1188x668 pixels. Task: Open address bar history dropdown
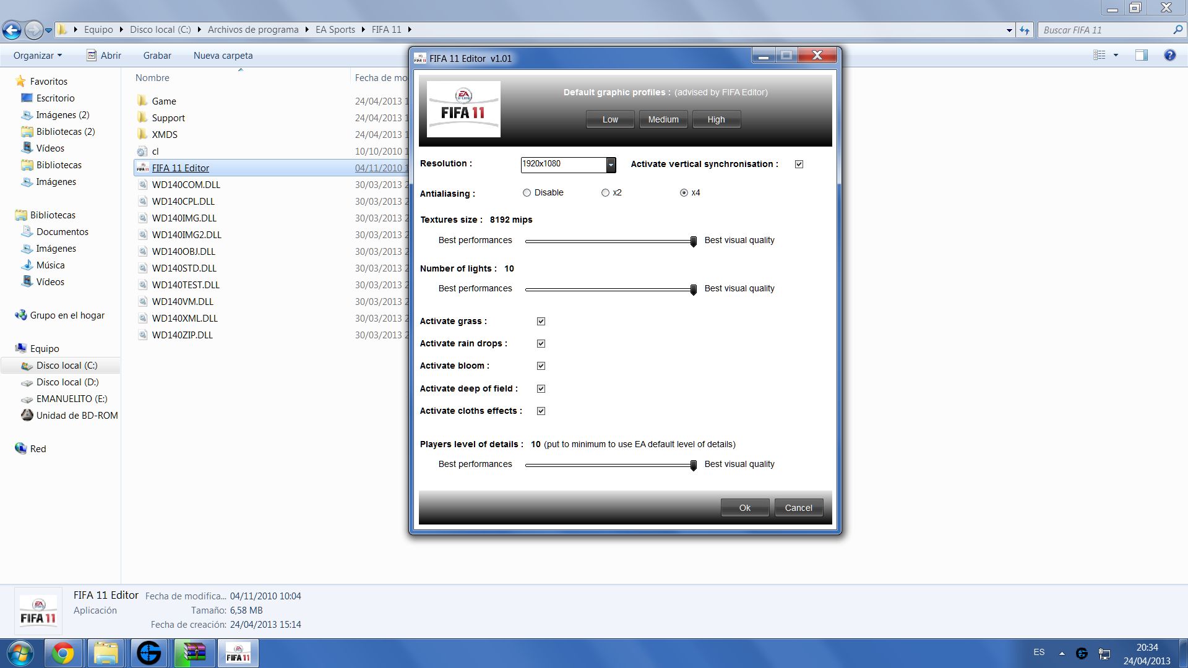[x=1009, y=30]
